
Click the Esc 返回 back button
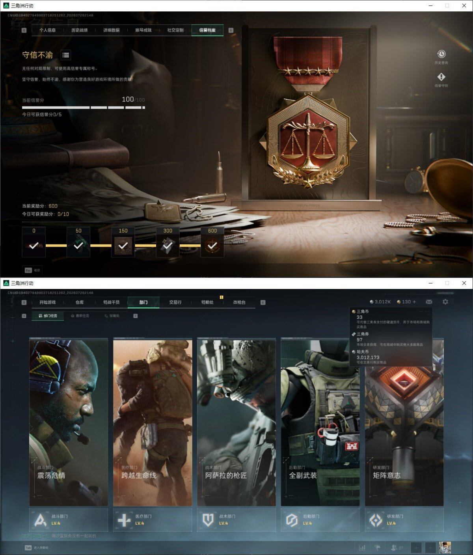[x=32, y=270]
